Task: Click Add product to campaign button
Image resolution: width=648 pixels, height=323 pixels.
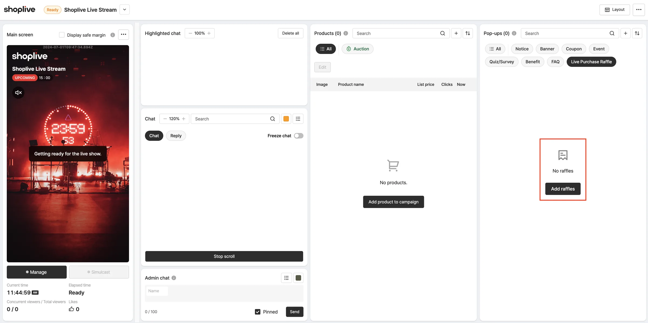Action: (393, 202)
